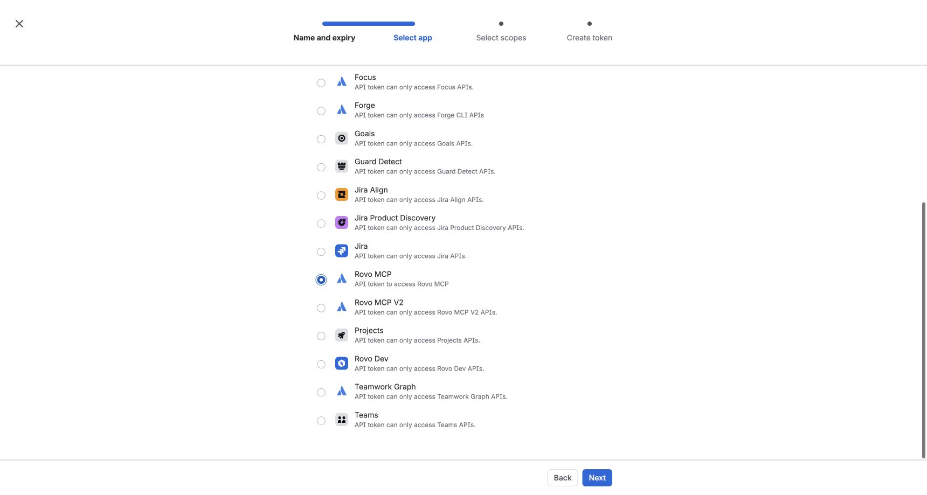The height and width of the screenshot is (495, 927).
Task: Click the Forge app logo icon
Action: tap(342, 110)
